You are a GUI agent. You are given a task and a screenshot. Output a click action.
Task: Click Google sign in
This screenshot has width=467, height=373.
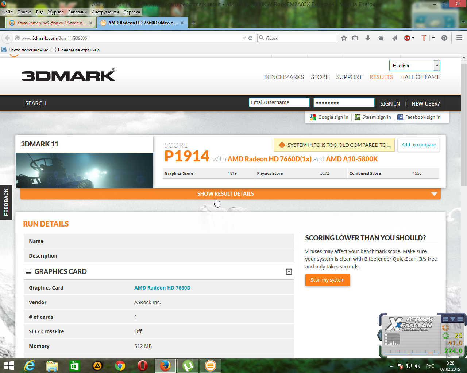coord(329,117)
